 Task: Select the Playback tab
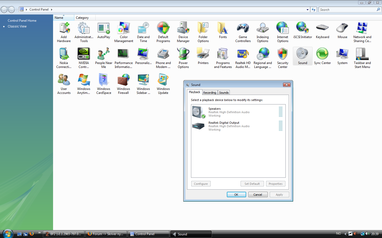194,92
